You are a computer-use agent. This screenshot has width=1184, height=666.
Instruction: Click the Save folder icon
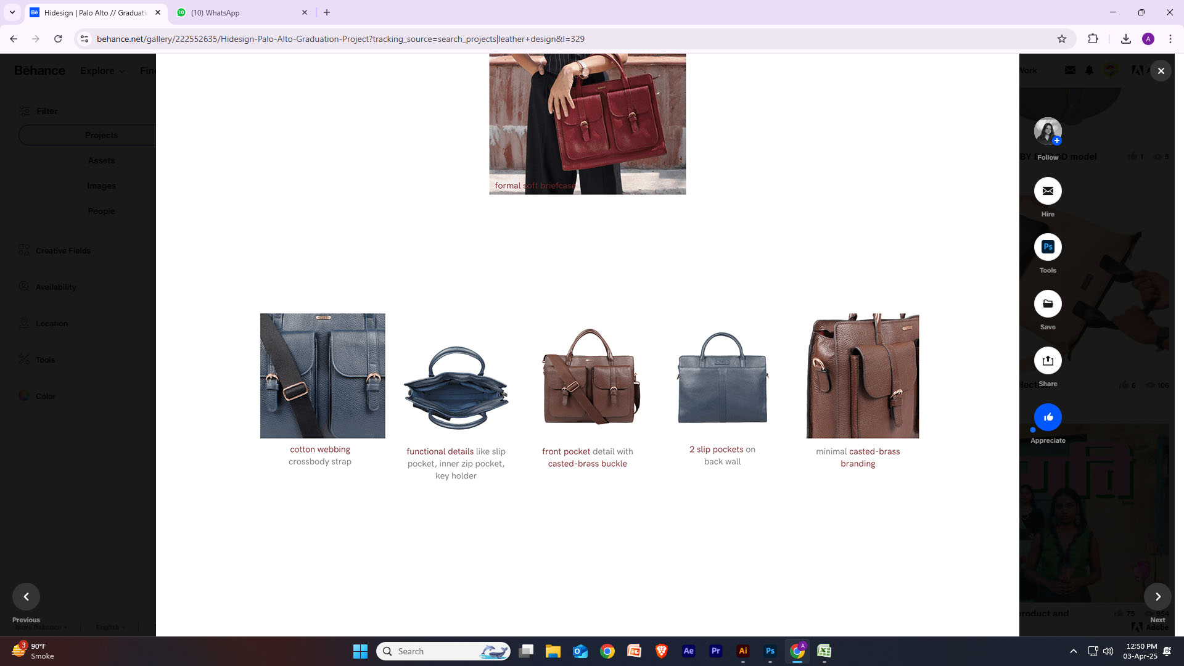pos(1048,304)
